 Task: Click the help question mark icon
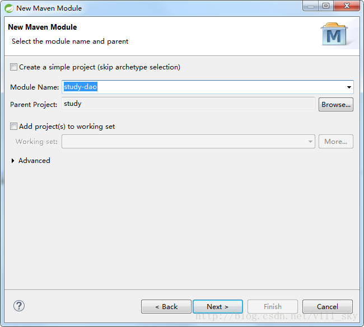(19, 306)
